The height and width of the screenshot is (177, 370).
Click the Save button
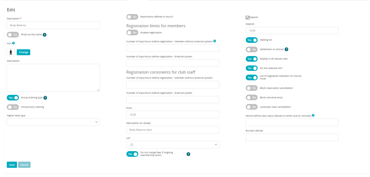click(12, 165)
